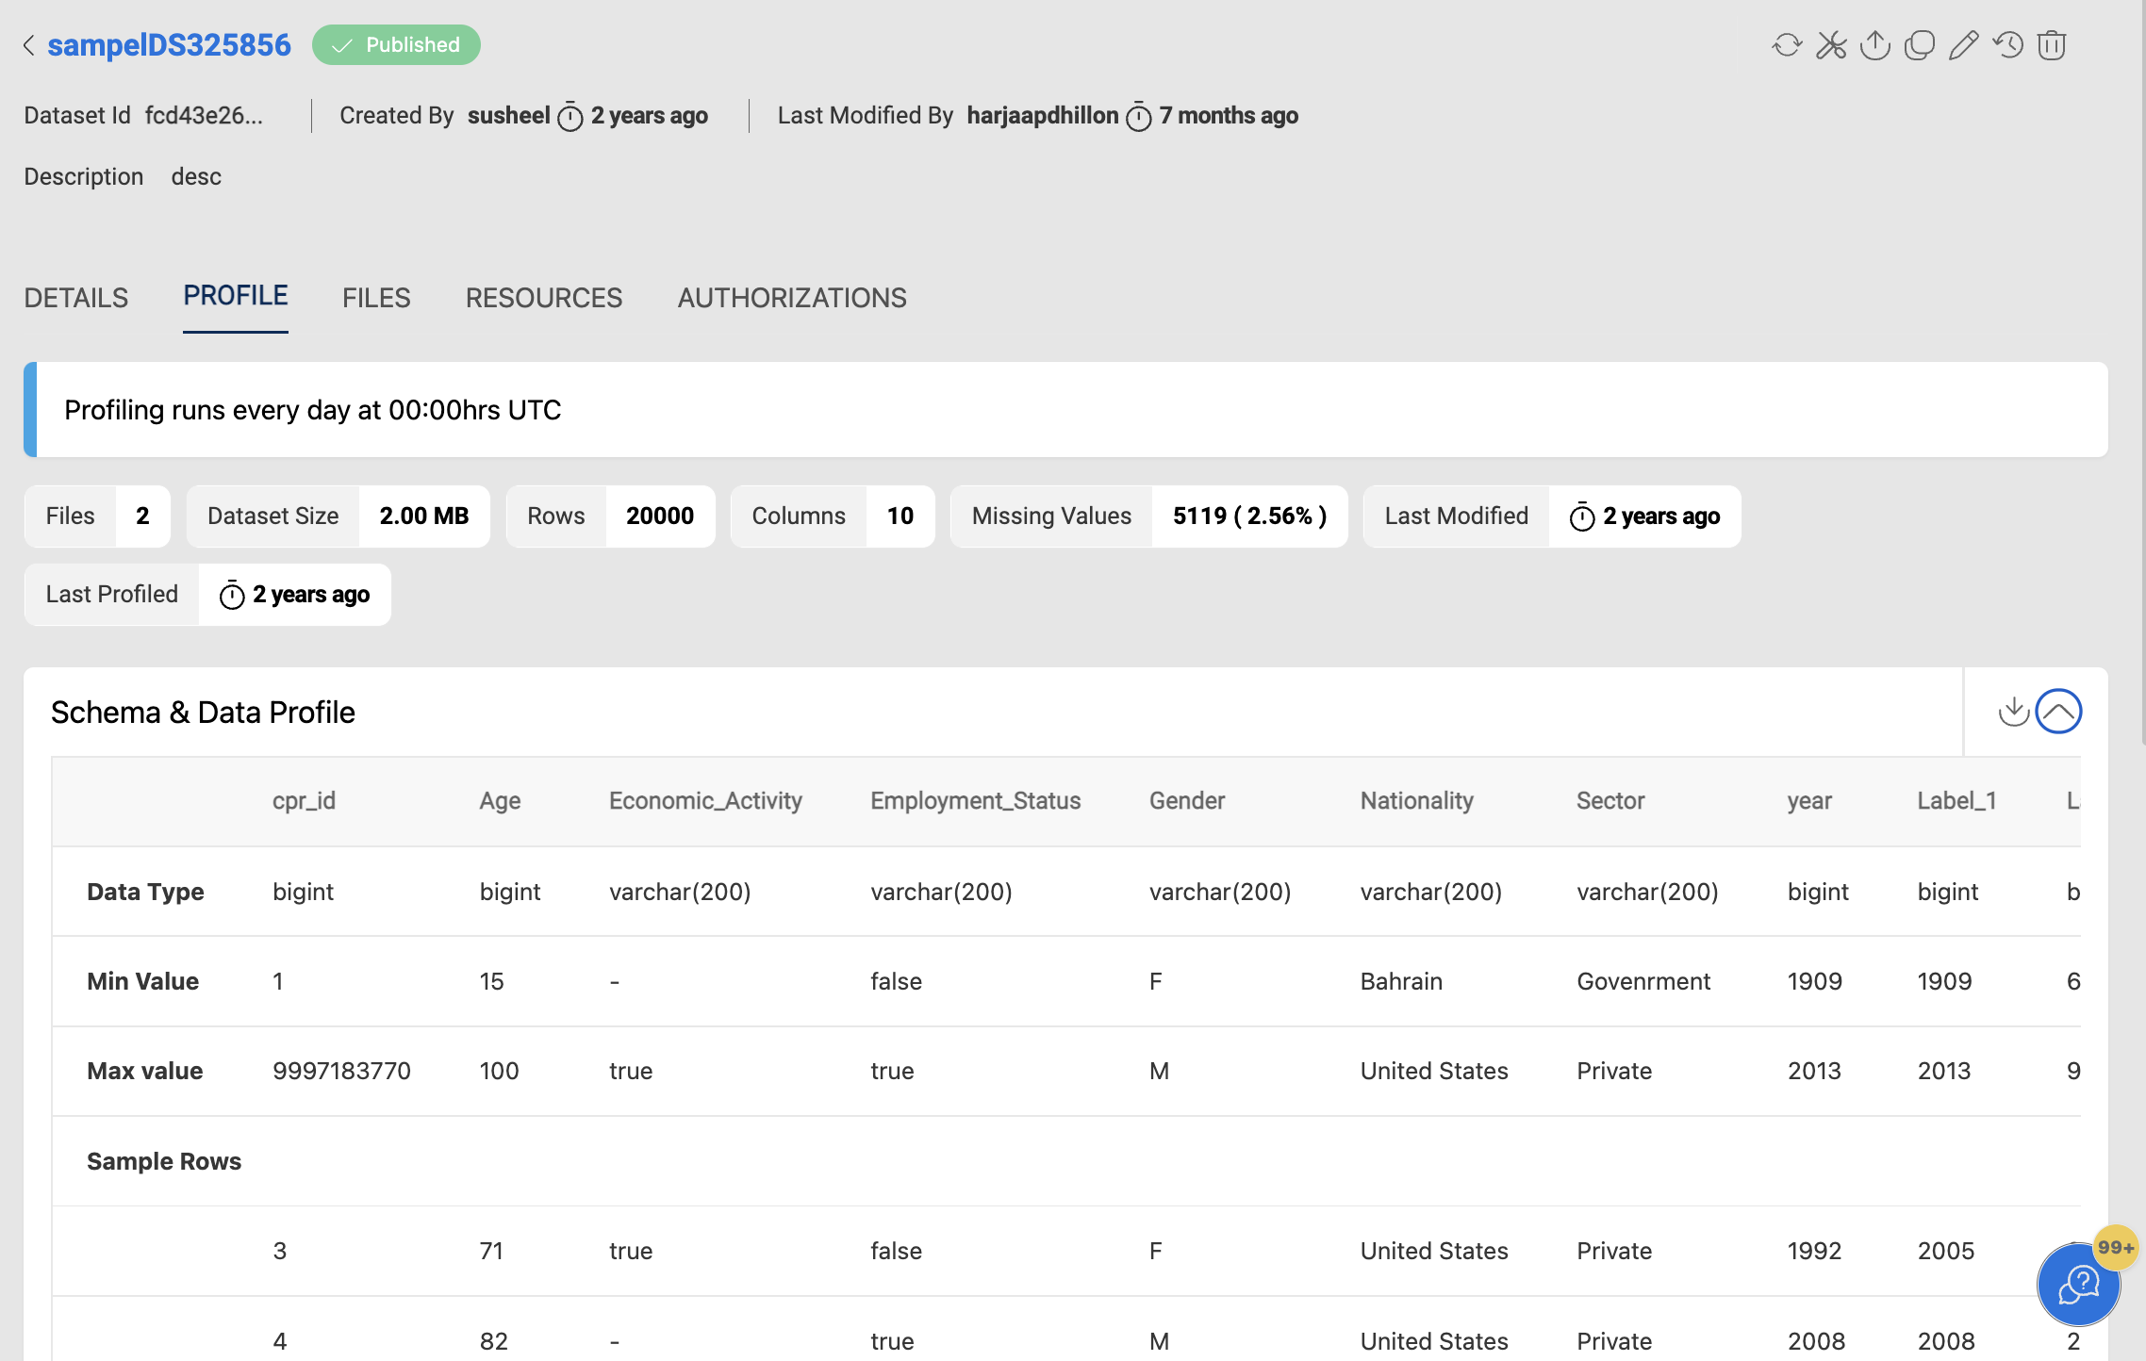Click the Published status badge

coord(396,44)
